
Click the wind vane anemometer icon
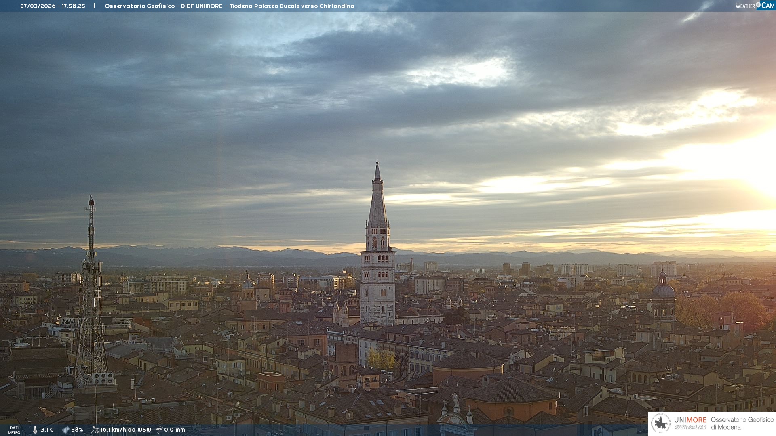[95, 430]
